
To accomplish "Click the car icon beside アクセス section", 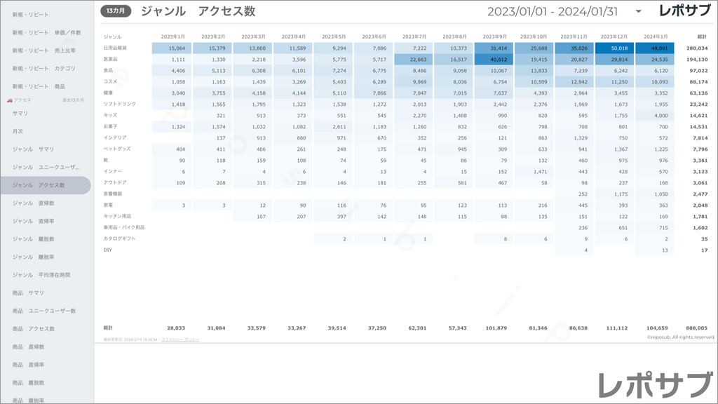I will 10,100.
